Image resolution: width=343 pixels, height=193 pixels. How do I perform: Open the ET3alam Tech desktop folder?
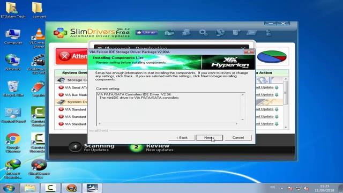(13, 10)
